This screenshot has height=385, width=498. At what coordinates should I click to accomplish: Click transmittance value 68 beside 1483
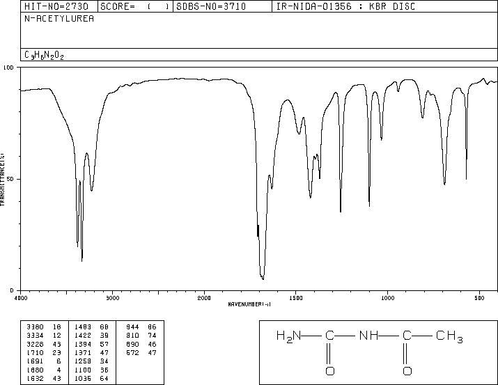104,327
